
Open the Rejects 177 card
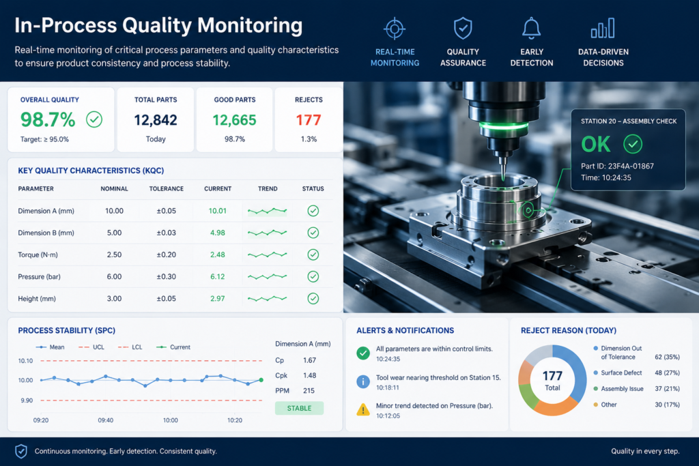[309, 119]
